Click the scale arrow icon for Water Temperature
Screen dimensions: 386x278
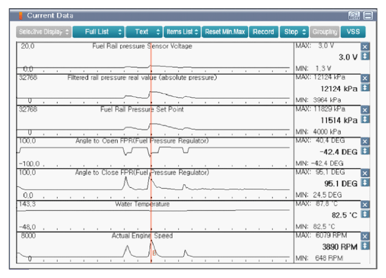[x=365, y=214]
